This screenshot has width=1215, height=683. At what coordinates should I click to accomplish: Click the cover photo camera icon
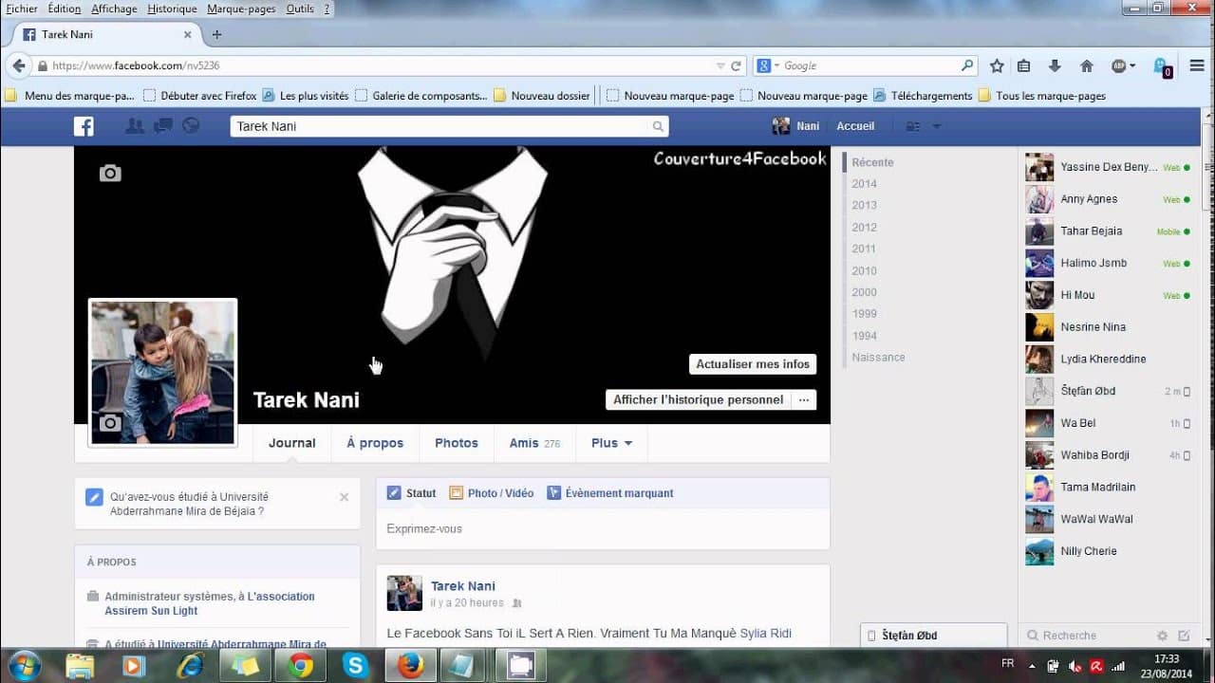pos(110,173)
